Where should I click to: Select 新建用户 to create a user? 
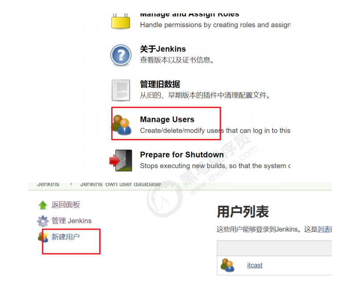[65, 237]
